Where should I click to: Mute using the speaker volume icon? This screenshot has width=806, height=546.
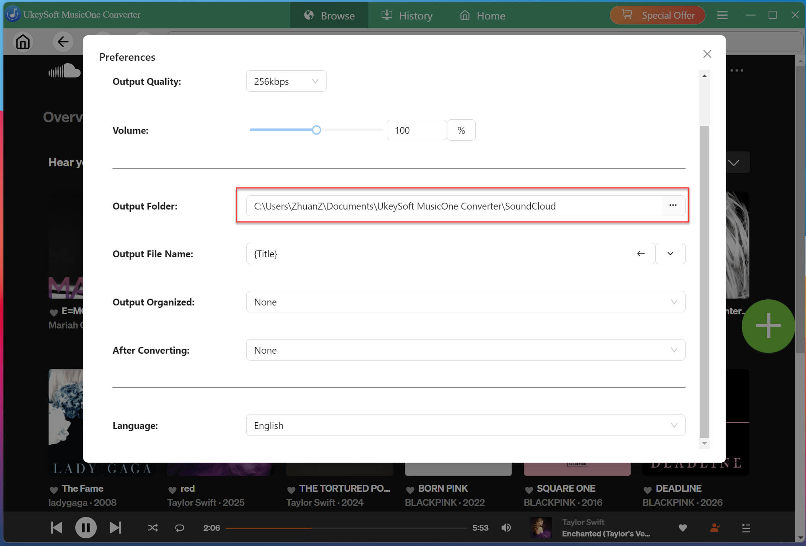(506, 528)
